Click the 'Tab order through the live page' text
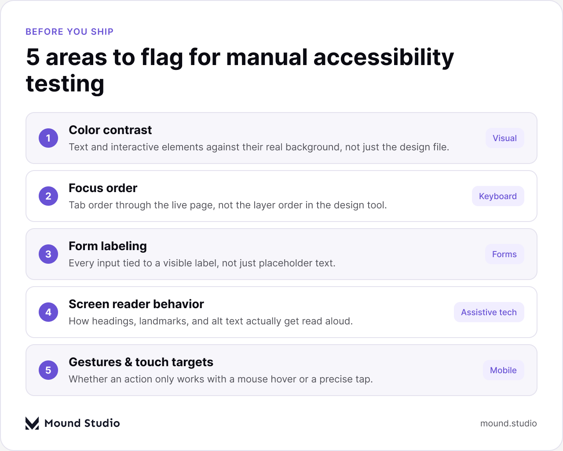Image resolution: width=563 pixels, height=451 pixels. pyautogui.click(x=228, y=205)
